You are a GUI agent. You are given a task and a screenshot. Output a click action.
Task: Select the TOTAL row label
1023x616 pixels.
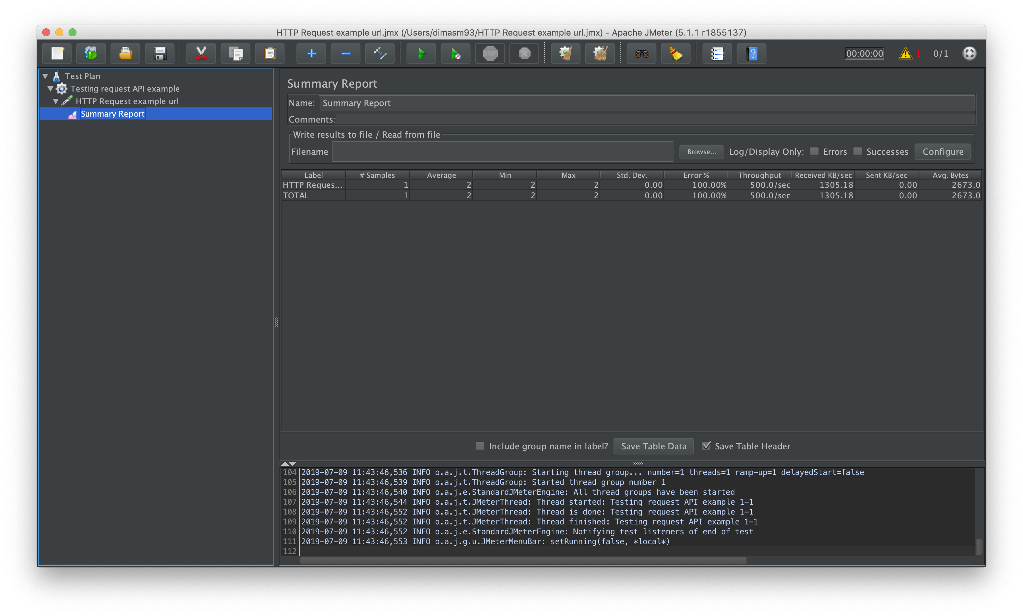point(296,196)
